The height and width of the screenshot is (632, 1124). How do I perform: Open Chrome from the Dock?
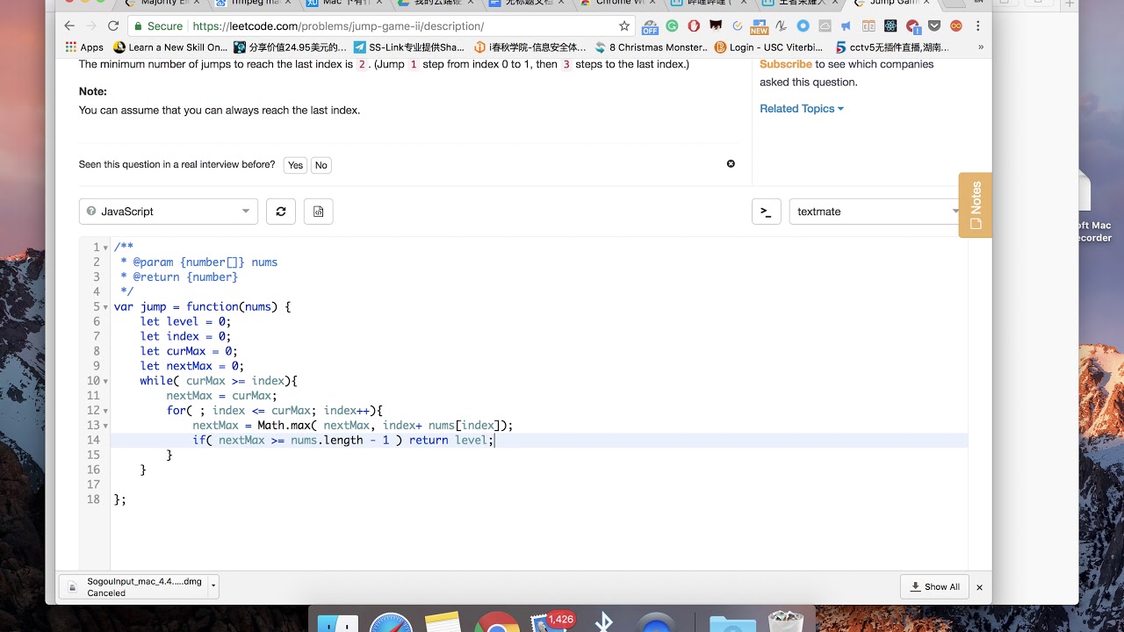pyautogui.click(x=496, y=621)
